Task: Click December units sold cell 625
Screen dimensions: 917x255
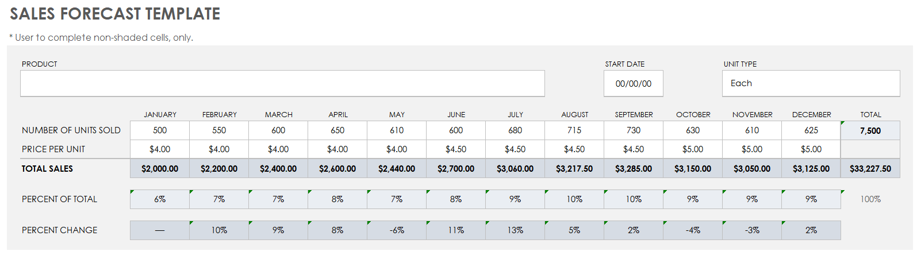Action: point(811,130)
